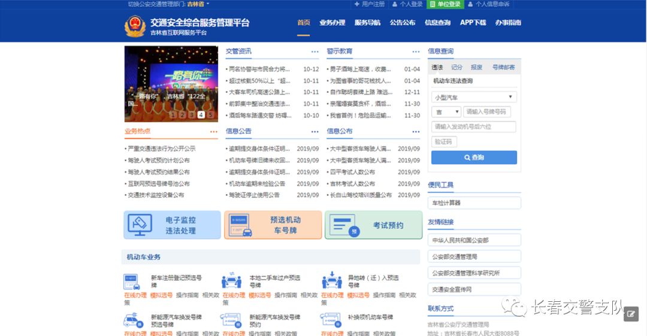Open 吉林考试人数公布 link
The width and height of the screenshot is (647, 336).
(352, 184)
